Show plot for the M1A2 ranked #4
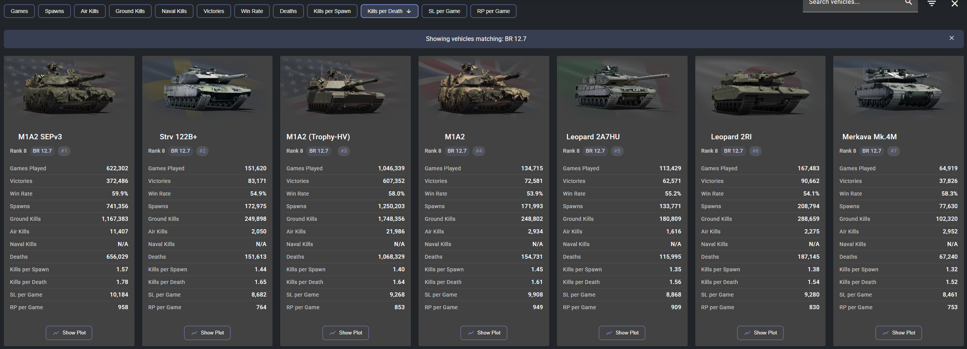 coord(484,333)
